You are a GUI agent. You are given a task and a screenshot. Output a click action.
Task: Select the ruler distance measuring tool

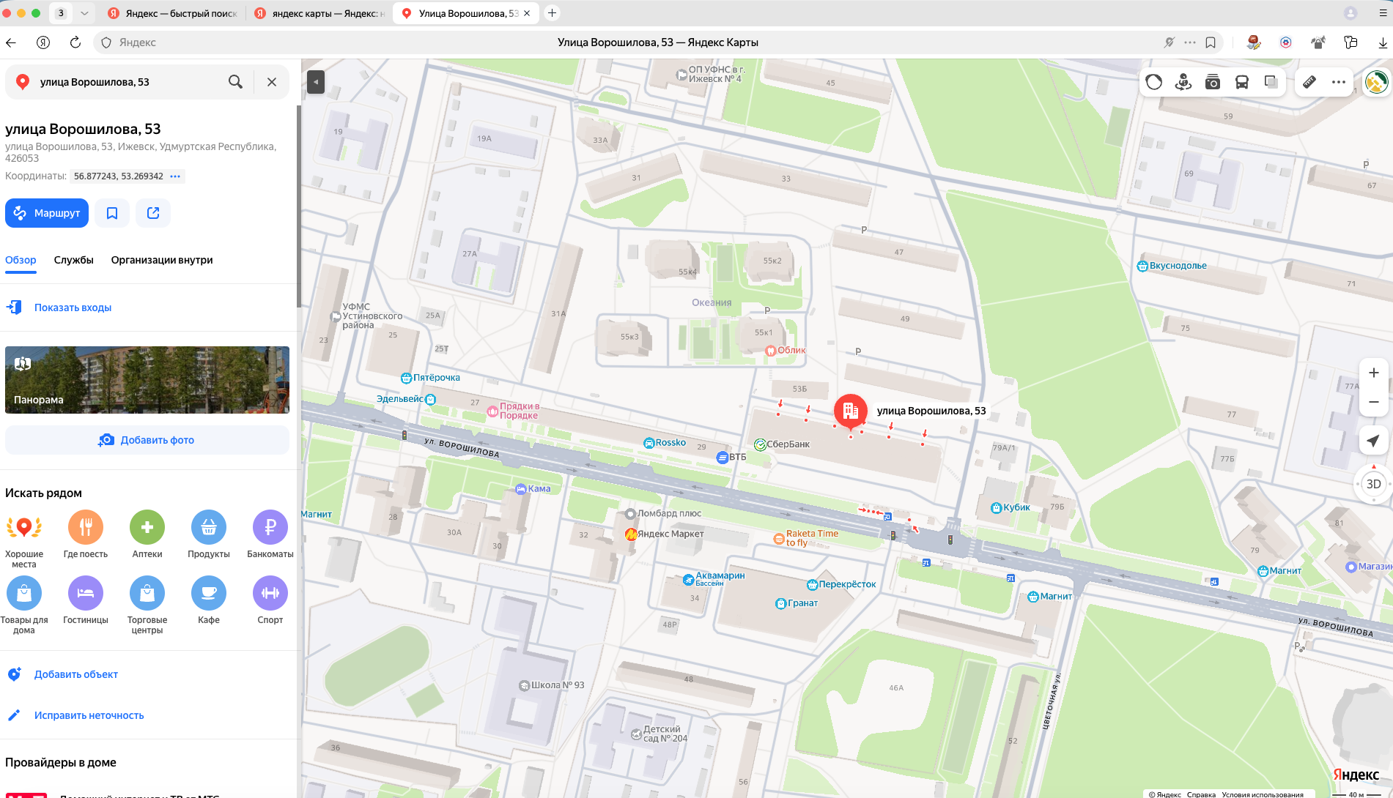[x=1309, y=82]
